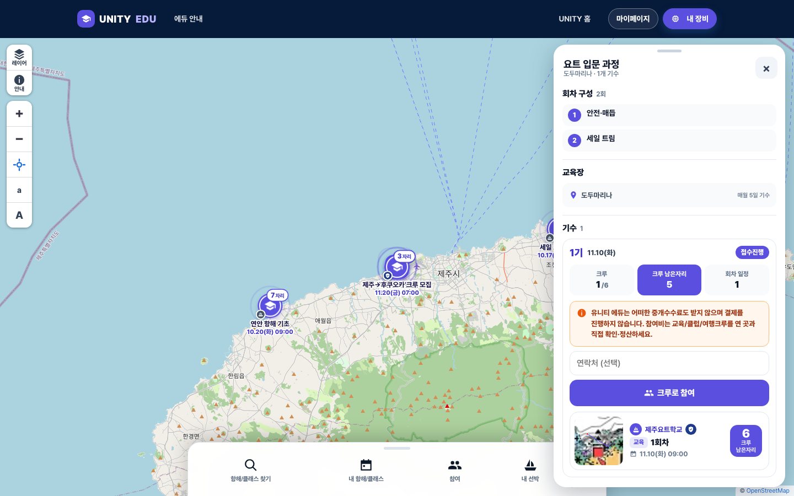Click the 접수진행 status badge
Image resolution: width=794 pixels, height=496 pixels.
pos(752,252)
